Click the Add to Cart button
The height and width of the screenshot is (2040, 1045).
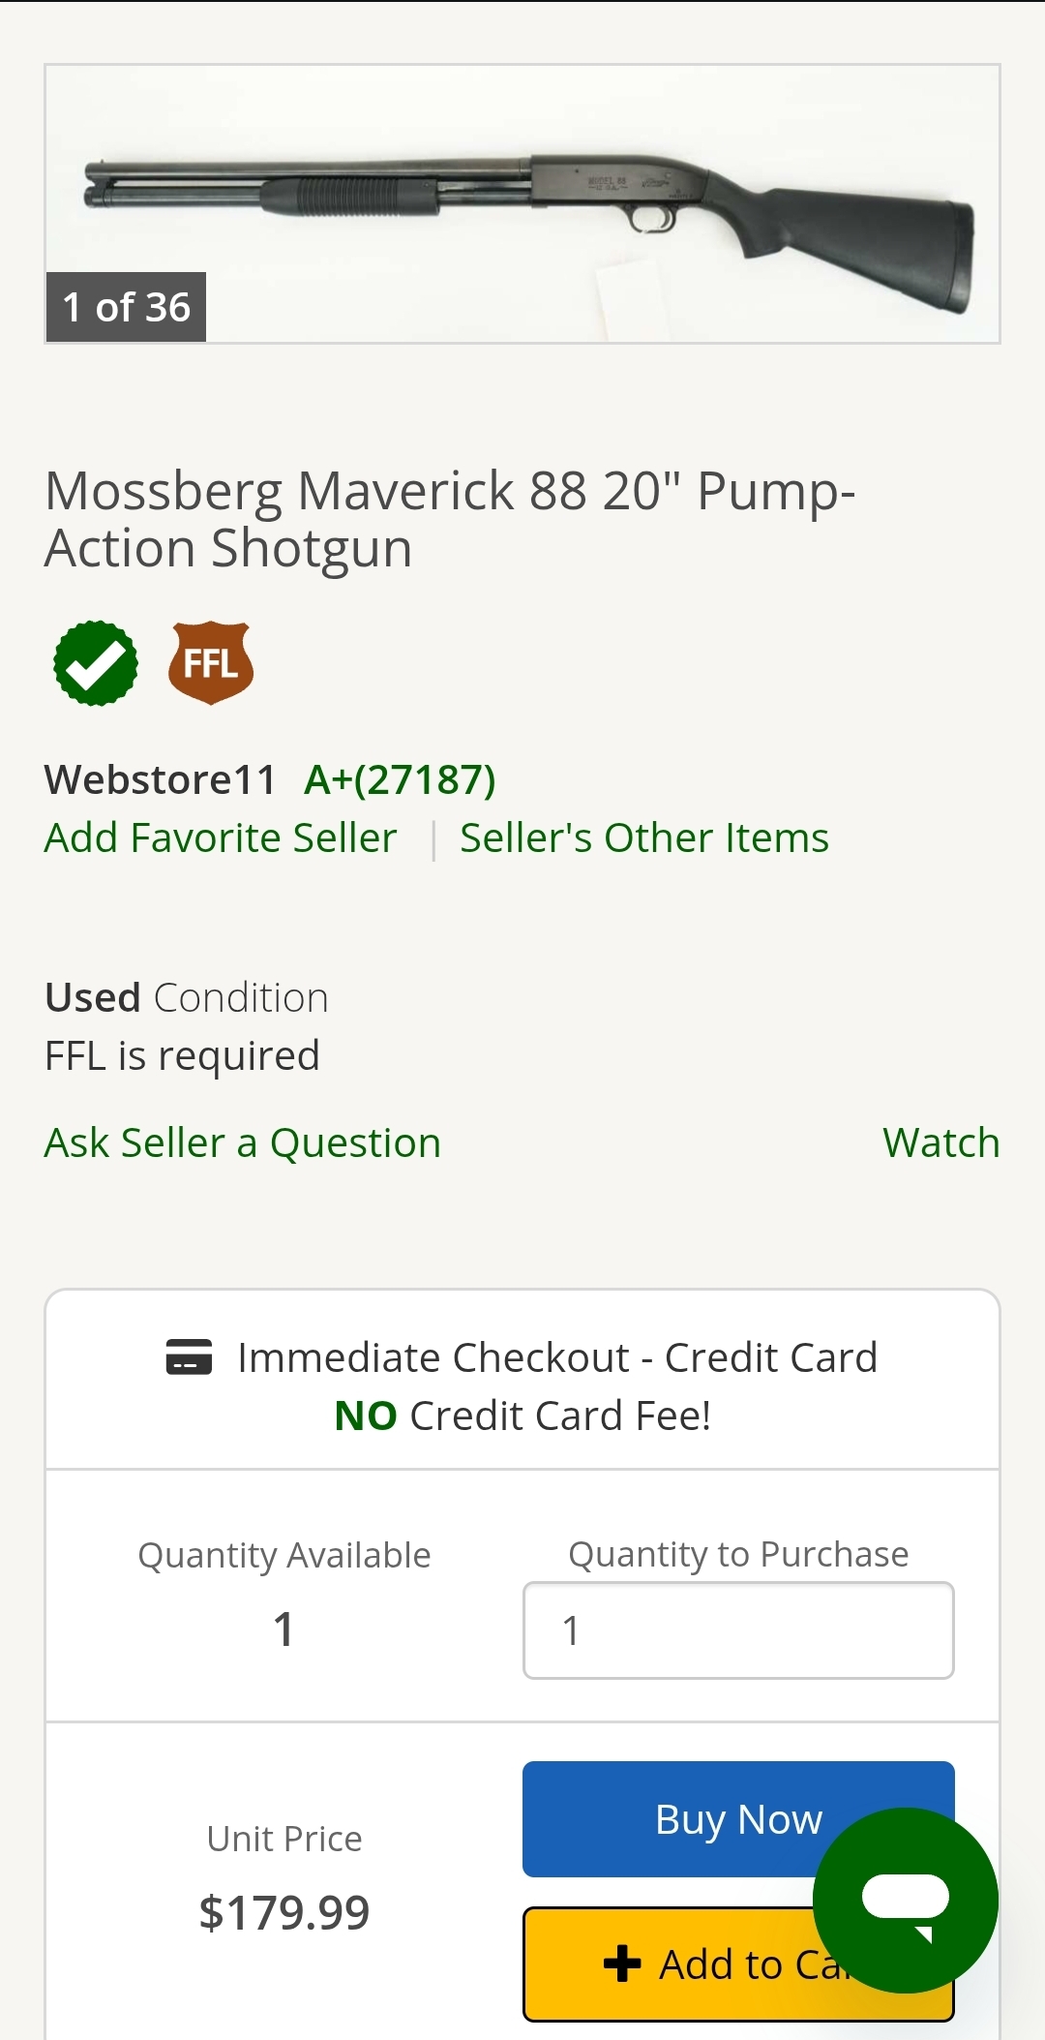(x=738, y=1964)
